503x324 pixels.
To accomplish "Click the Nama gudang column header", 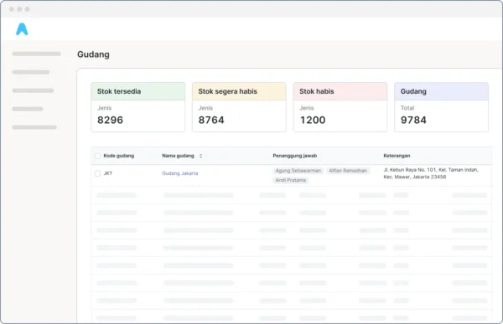I will [x=178, y=156].
